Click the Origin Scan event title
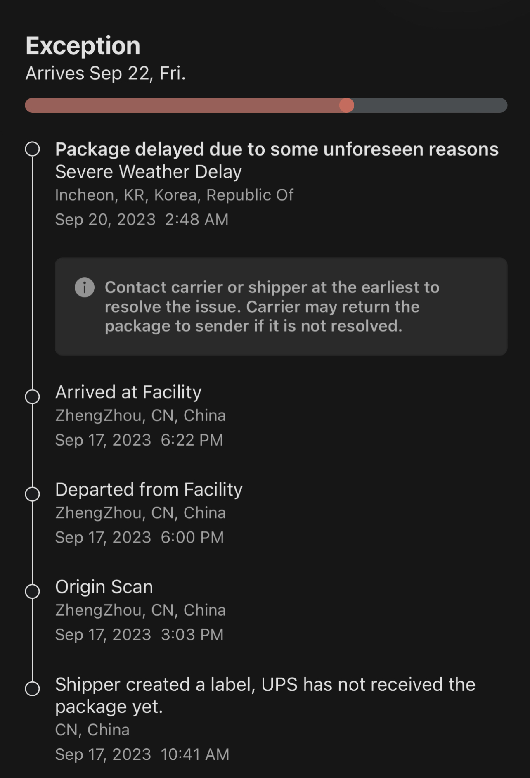The height and width of the screenshot is (778, 530). pos(104,587)
